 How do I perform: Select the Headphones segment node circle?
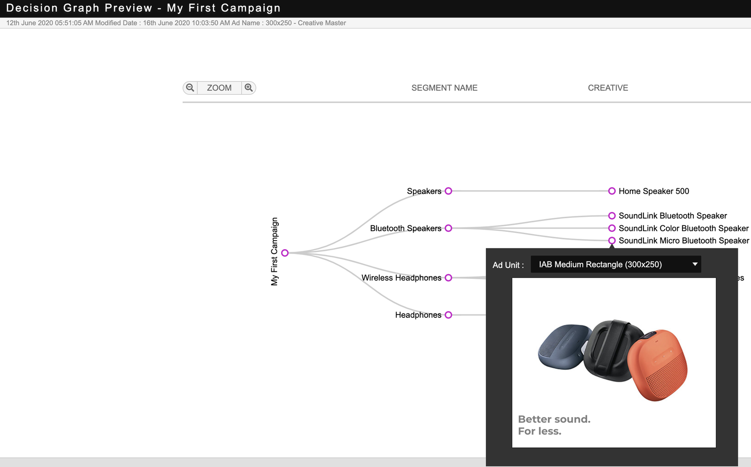click(x=448, y=315)
